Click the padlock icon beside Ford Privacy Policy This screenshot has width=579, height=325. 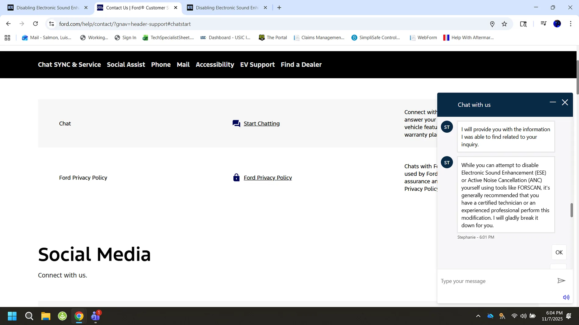[236, 177]
